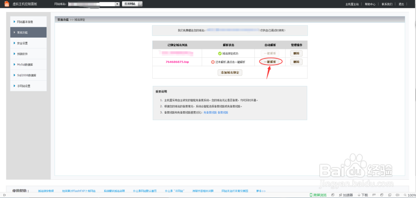Open 帮助中心 in top bar
The width and height of the screenshot is (416, 198).
[370, 4]
